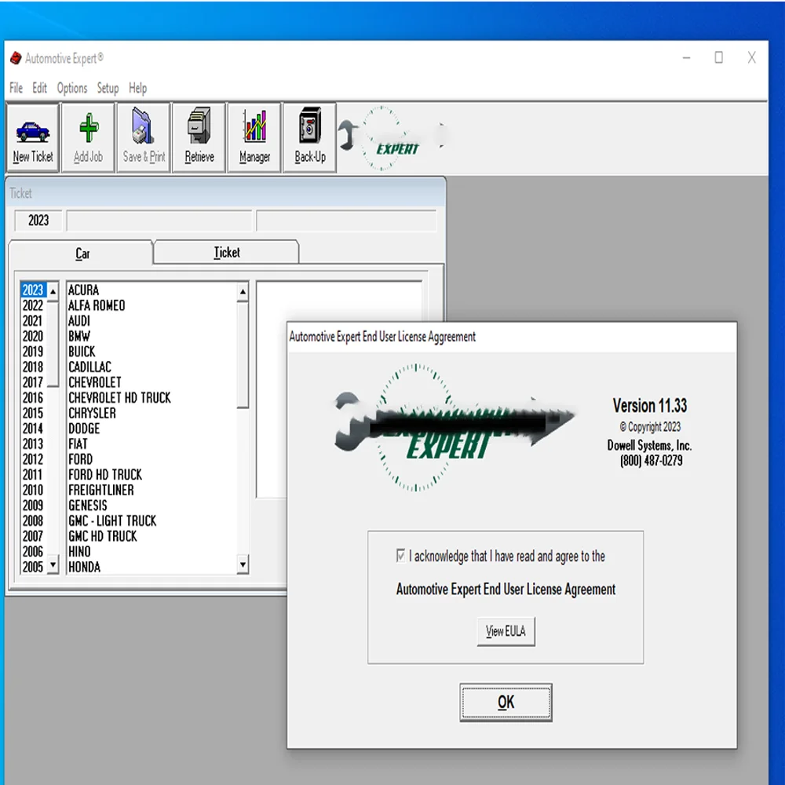Click year list scroll down arrow

pos(53,564)
